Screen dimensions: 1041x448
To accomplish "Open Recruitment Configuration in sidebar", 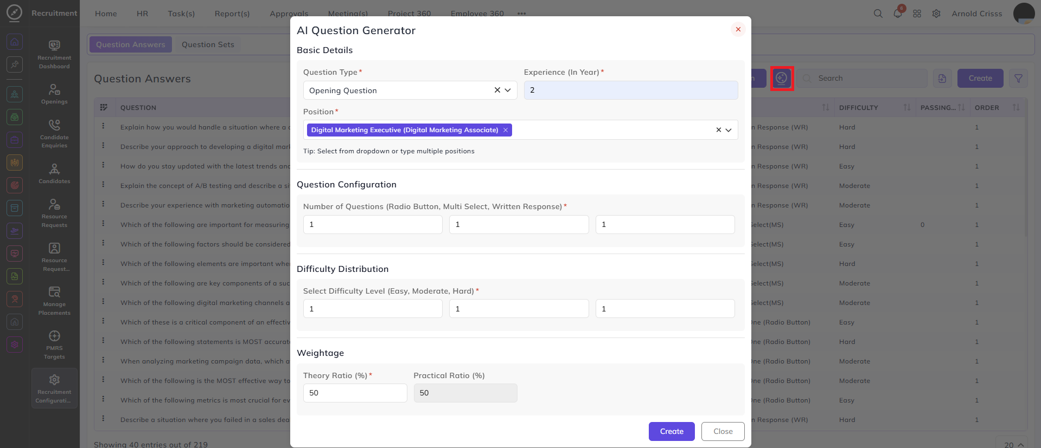I will [x=54, y=388].
